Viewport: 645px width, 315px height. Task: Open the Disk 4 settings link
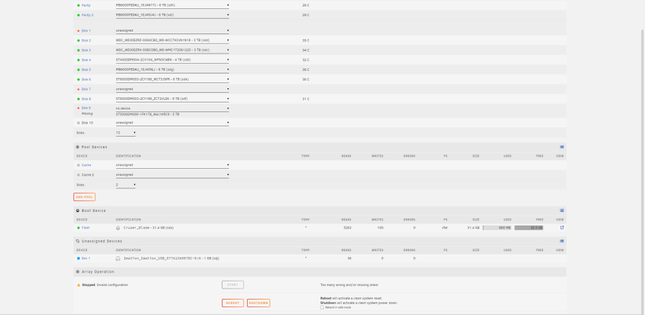(86, 60)
